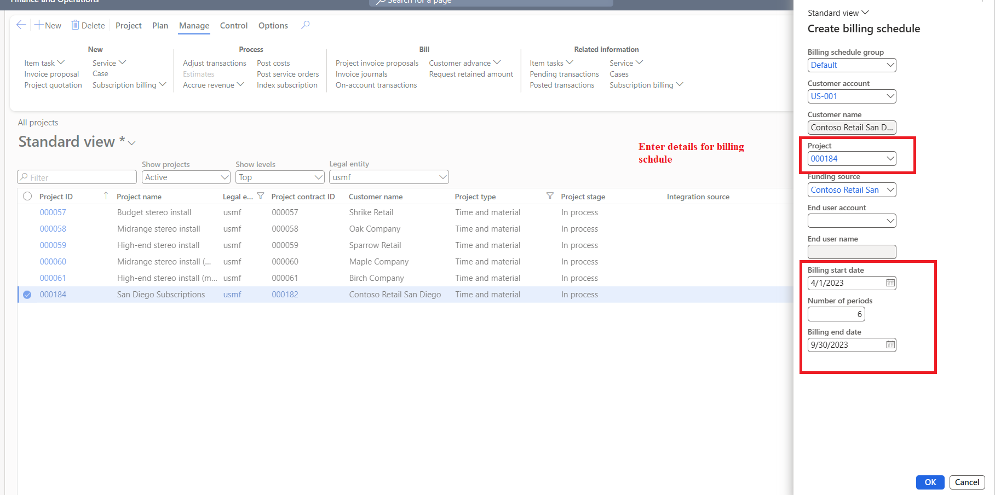
Task: Open the Options menu tab
Action: click(273, 25)
